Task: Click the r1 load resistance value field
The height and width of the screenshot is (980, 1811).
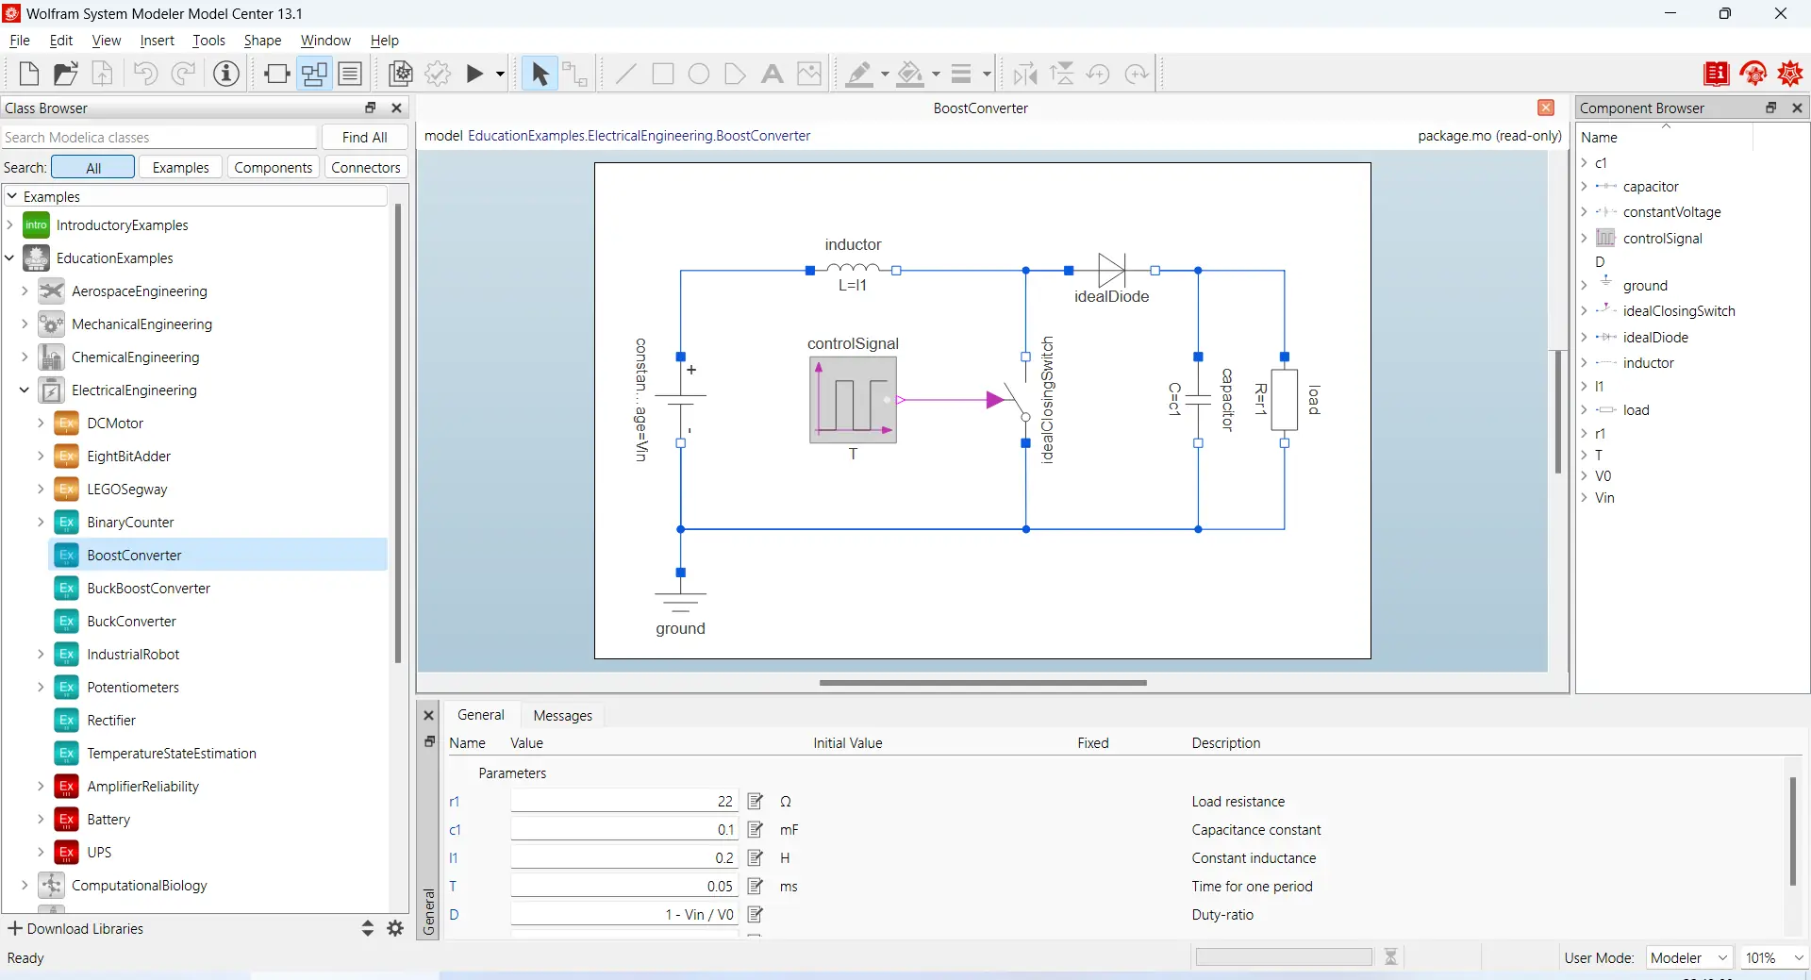Action: click(x=623, y=801)
